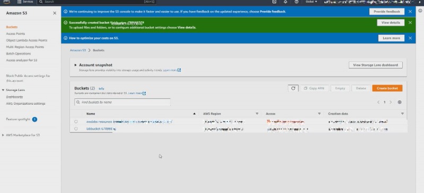Open AWS Services grid menu
The image size is (424, 193).
point(25,2)
